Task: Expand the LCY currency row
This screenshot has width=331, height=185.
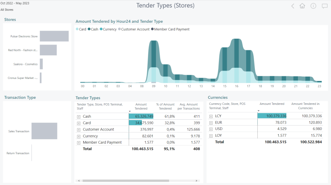Action: [211, 116]
